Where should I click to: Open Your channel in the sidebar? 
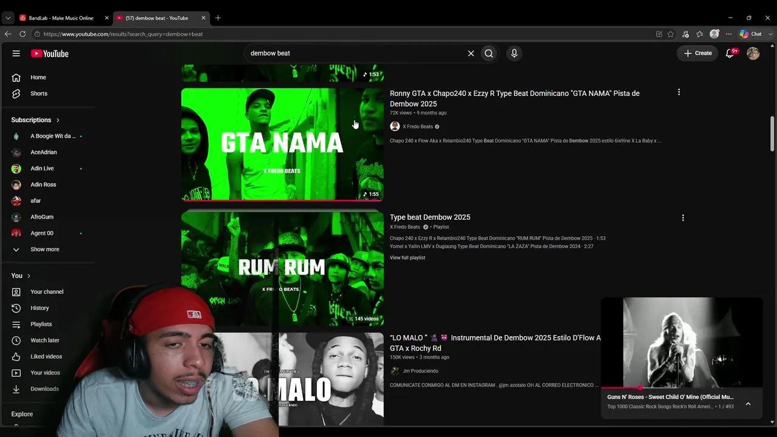coord(47,292)
